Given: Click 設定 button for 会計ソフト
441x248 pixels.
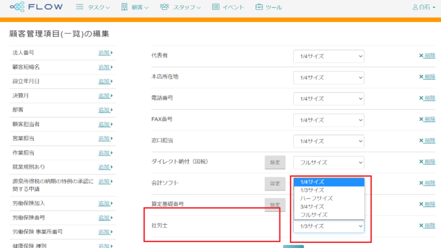Looking at the screenshot, I should 275,184.
